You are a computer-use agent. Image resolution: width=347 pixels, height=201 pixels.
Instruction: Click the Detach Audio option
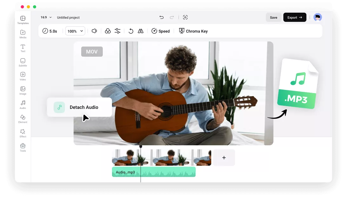tap(79, 107)
